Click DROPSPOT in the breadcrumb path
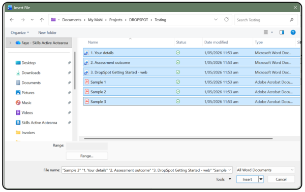 (x=138, y=20)
